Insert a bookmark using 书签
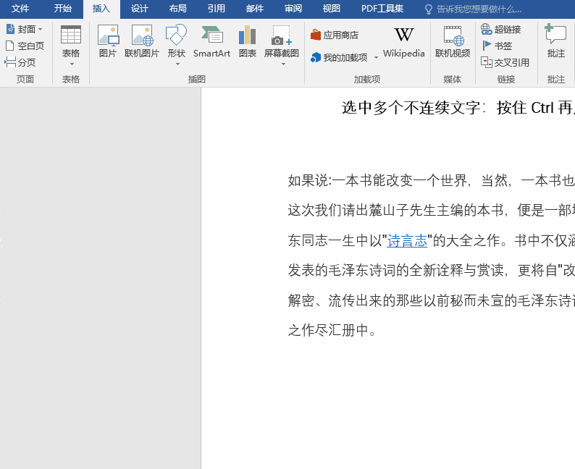575x469 pixels. (496, 46)
